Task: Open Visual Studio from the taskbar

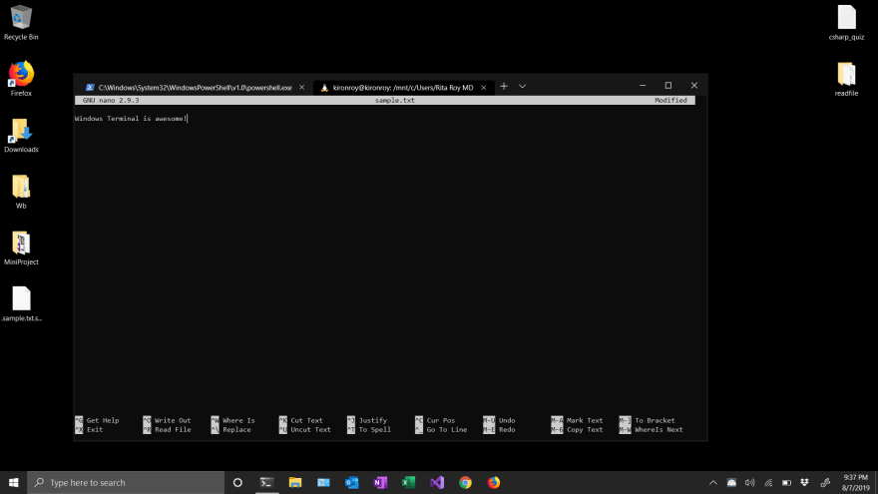Action: pos(437,482)
